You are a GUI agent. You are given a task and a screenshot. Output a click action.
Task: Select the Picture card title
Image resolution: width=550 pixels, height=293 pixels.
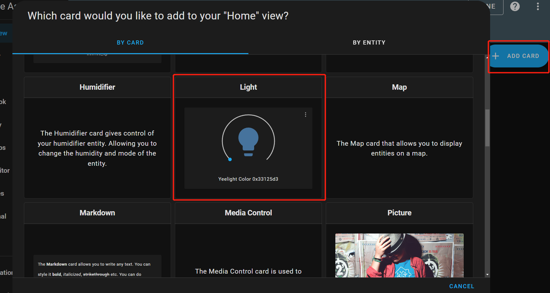399,213
